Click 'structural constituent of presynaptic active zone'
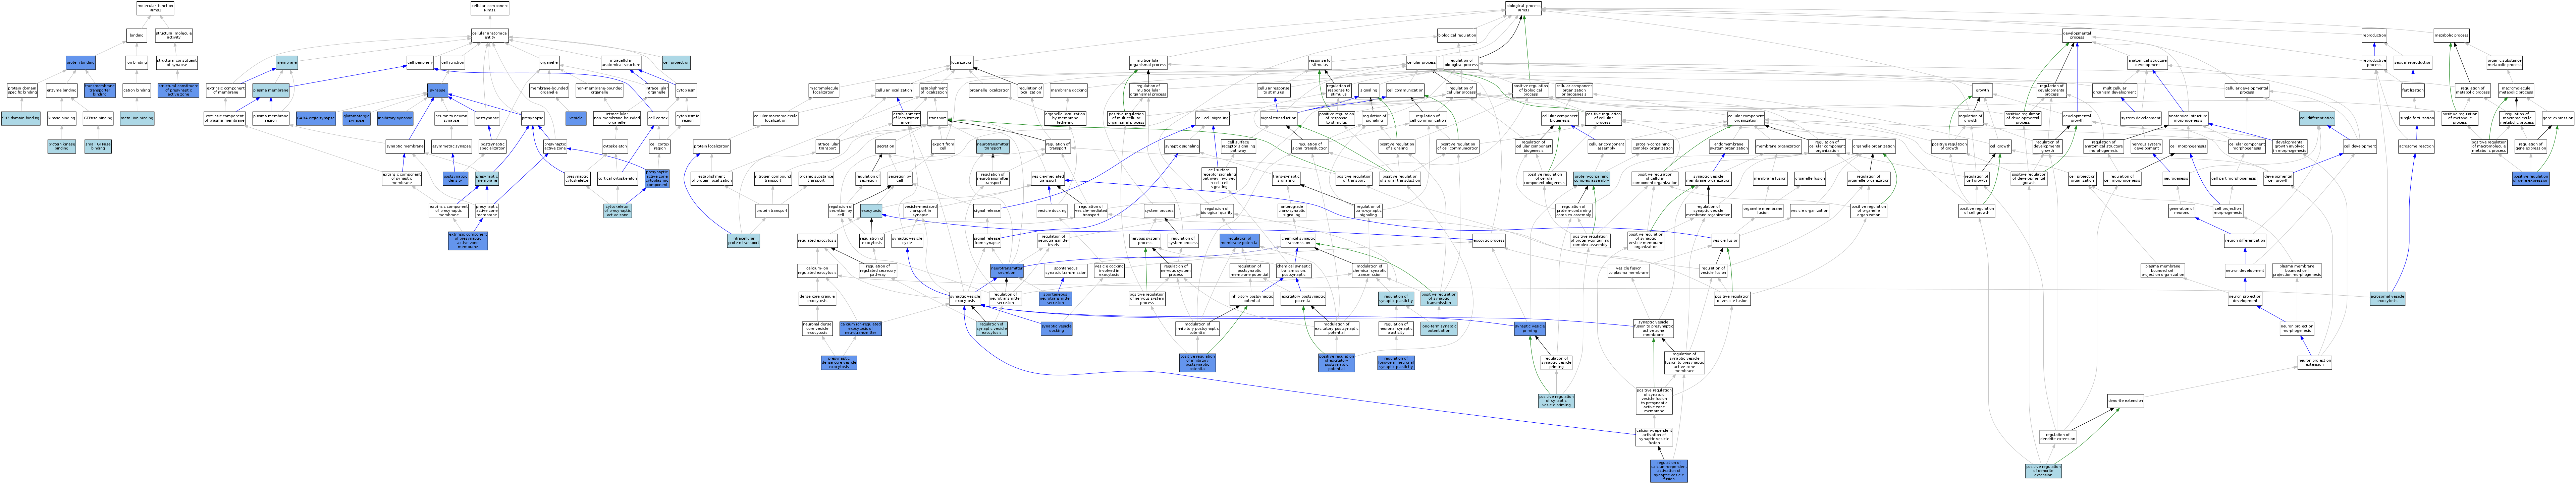 coord(178,90)
